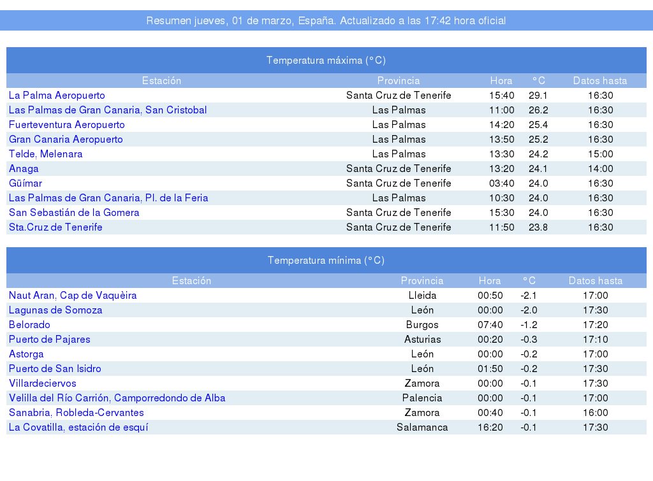Viewport: 653px width, 481px height.
Task: Click the 16:20 hour for La Covatilla
Action: click(x=490, y=427)
